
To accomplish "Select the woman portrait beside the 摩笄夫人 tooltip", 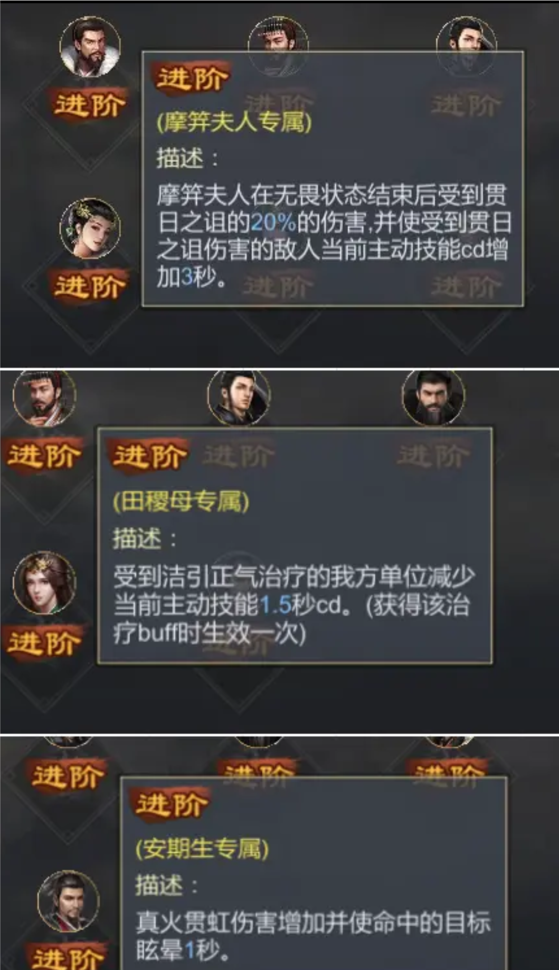I will (90, 228).
